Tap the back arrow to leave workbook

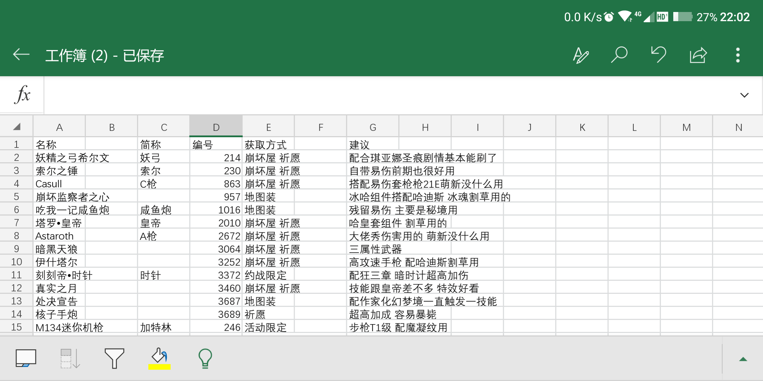21,55
